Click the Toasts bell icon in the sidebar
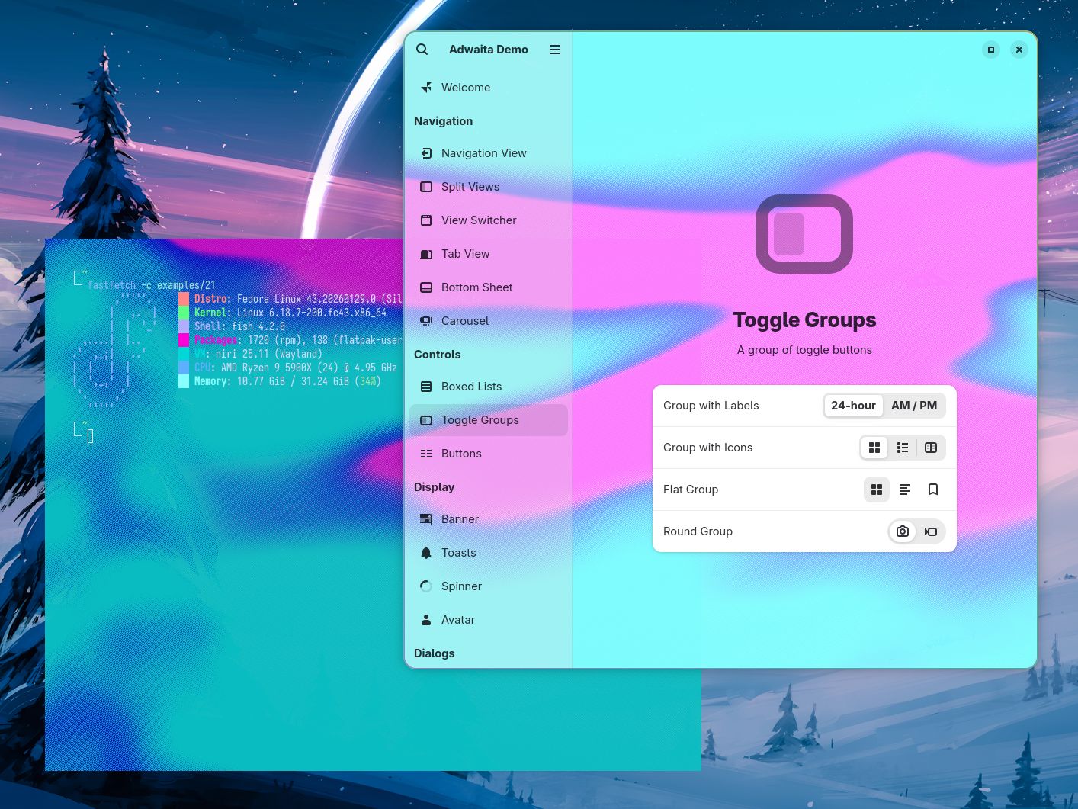 [426, 553]
